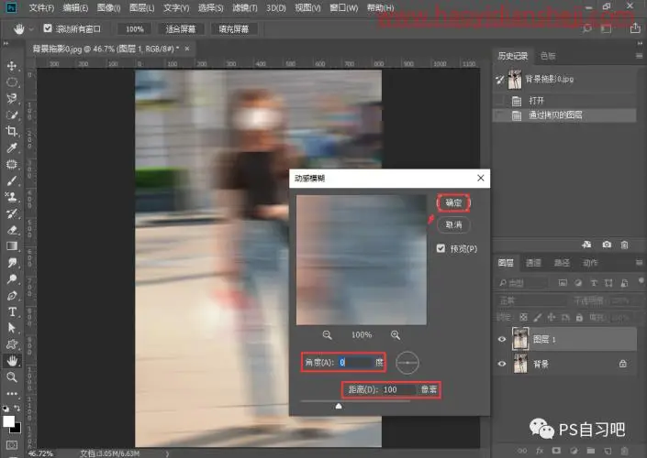
Task: Close the Motion Blur dialog
Action: 481,178
